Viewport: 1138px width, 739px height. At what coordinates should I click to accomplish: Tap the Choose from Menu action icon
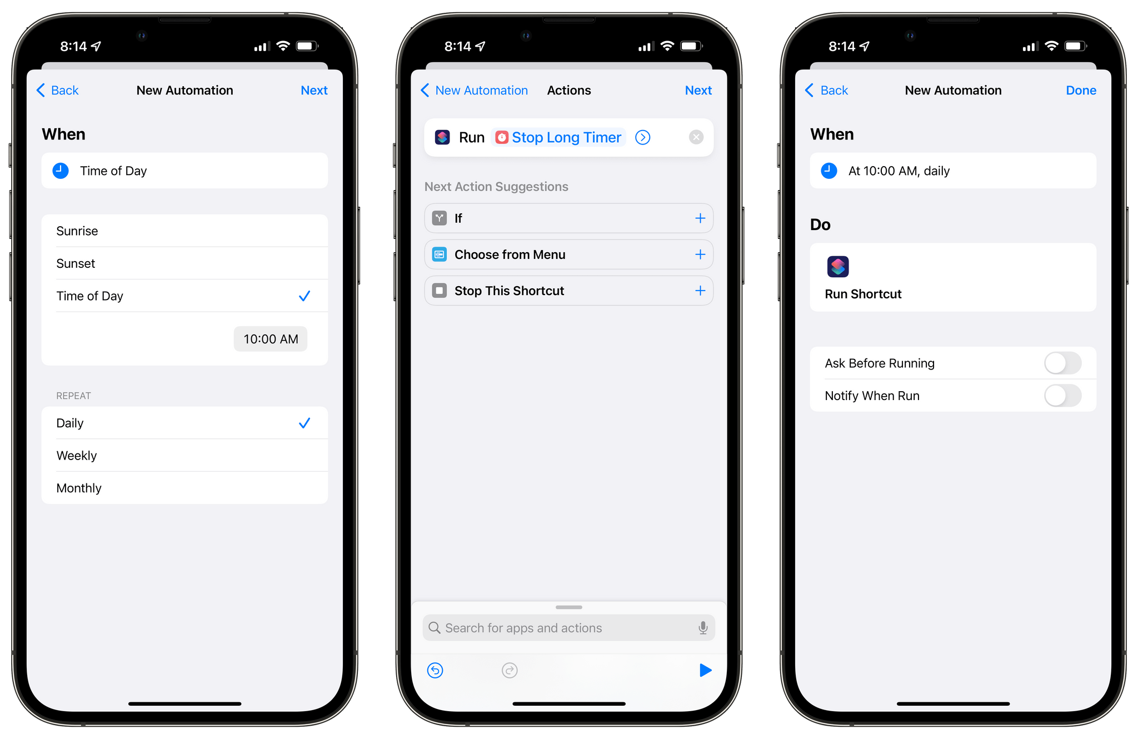click(439, 254)
